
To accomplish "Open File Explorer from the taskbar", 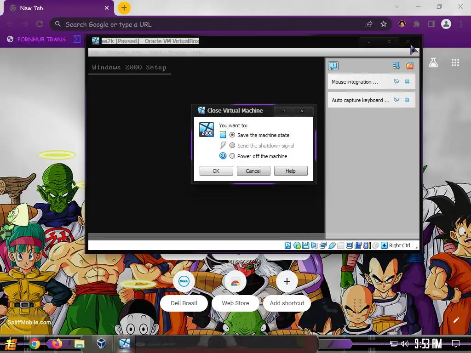I will 79,343.
